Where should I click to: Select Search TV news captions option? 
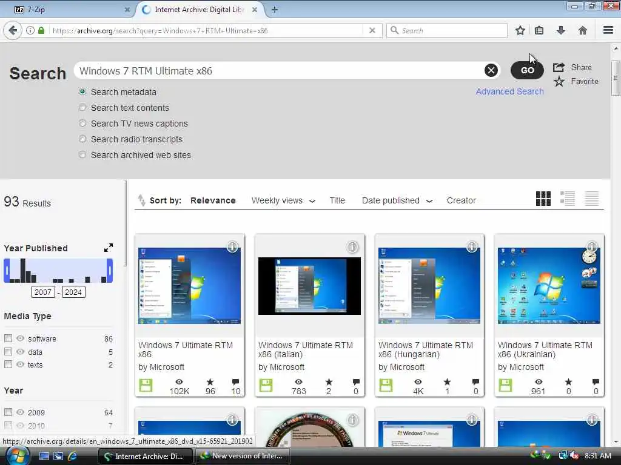click(82, 124)
